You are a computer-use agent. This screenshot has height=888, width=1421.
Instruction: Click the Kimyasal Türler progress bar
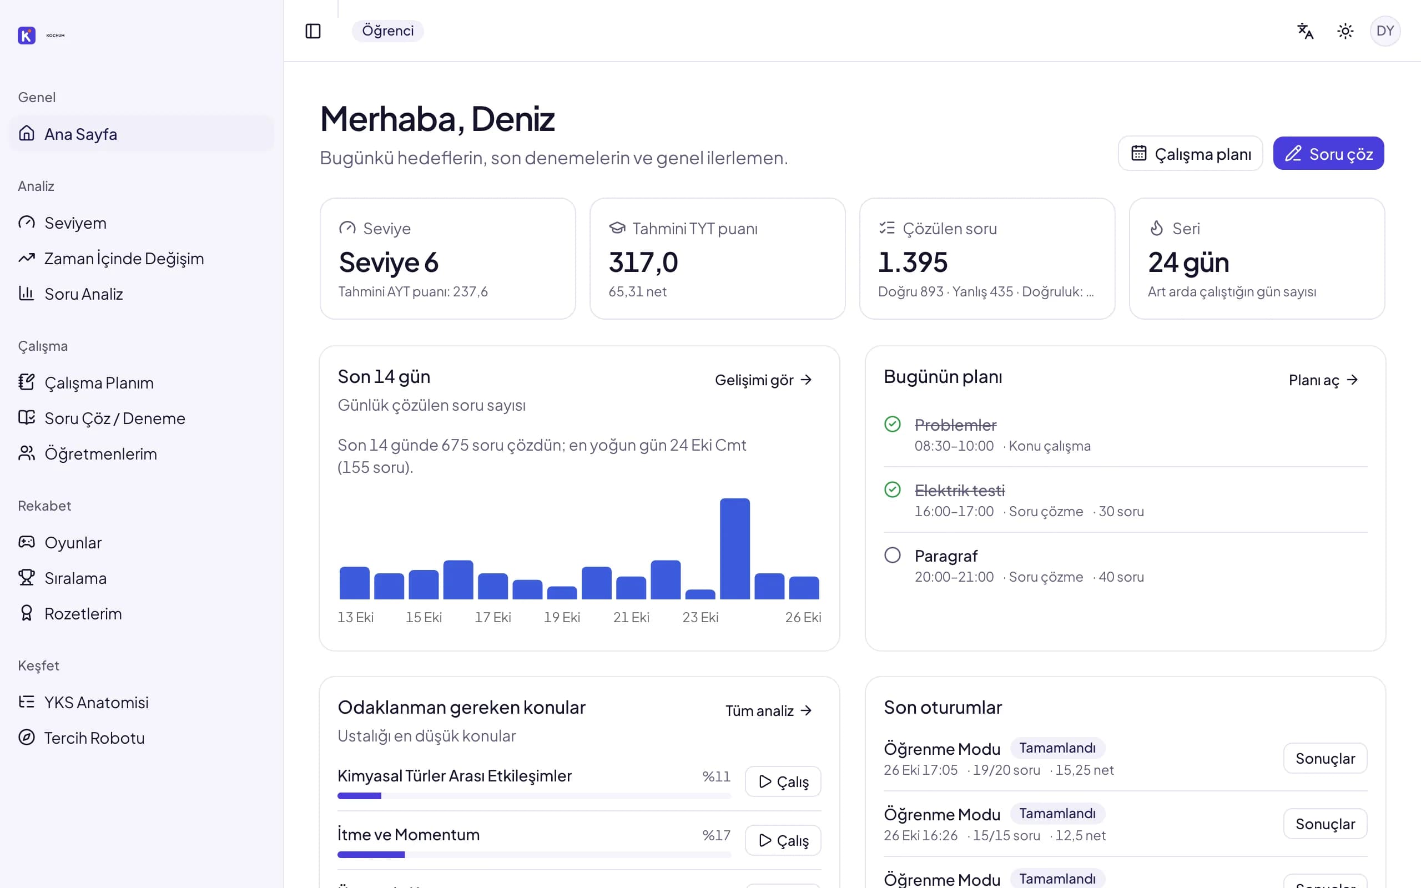coord(535,796)
